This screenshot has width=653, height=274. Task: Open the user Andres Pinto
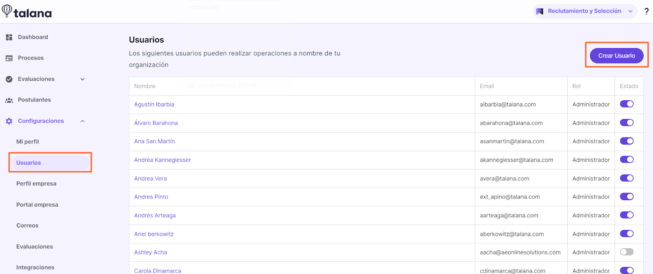click(151, 197)
